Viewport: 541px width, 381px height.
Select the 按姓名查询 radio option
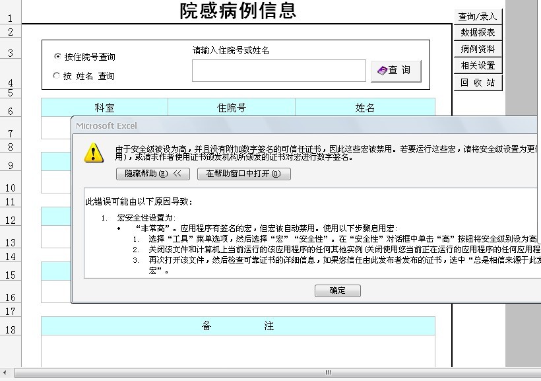57,75
